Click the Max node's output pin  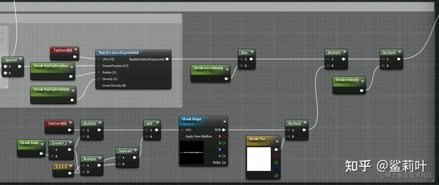[x=251, y=59]
